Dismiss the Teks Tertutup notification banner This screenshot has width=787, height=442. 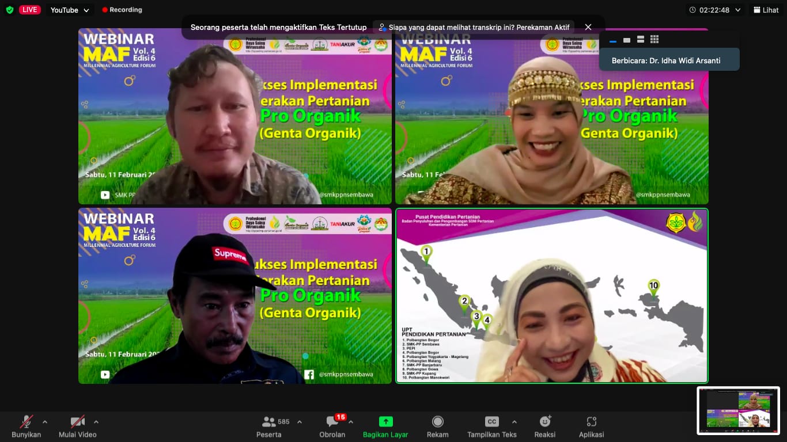(x=588, y=27)
